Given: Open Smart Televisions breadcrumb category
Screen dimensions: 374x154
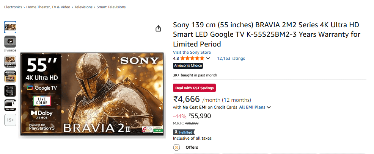Looking at the screenshot, I should coord(111,7).
